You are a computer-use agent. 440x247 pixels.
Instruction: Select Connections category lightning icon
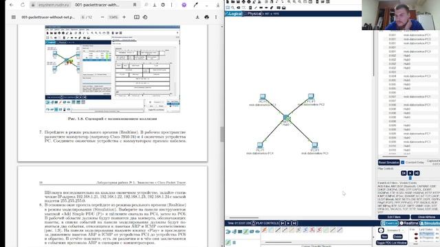pos(246,231)
